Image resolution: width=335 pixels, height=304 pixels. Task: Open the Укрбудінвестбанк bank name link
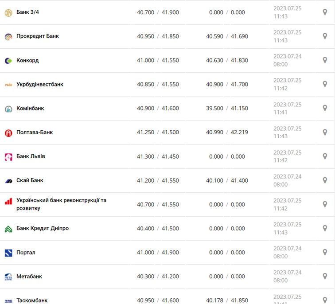tap(40, 84)
